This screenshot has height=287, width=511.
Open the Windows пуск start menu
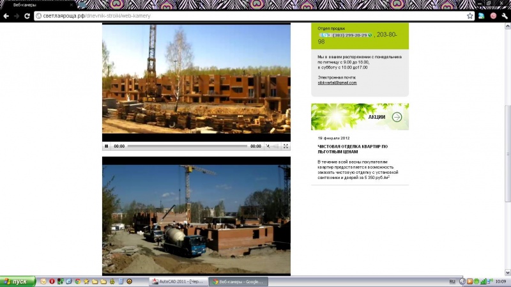(x=17, y=281)
